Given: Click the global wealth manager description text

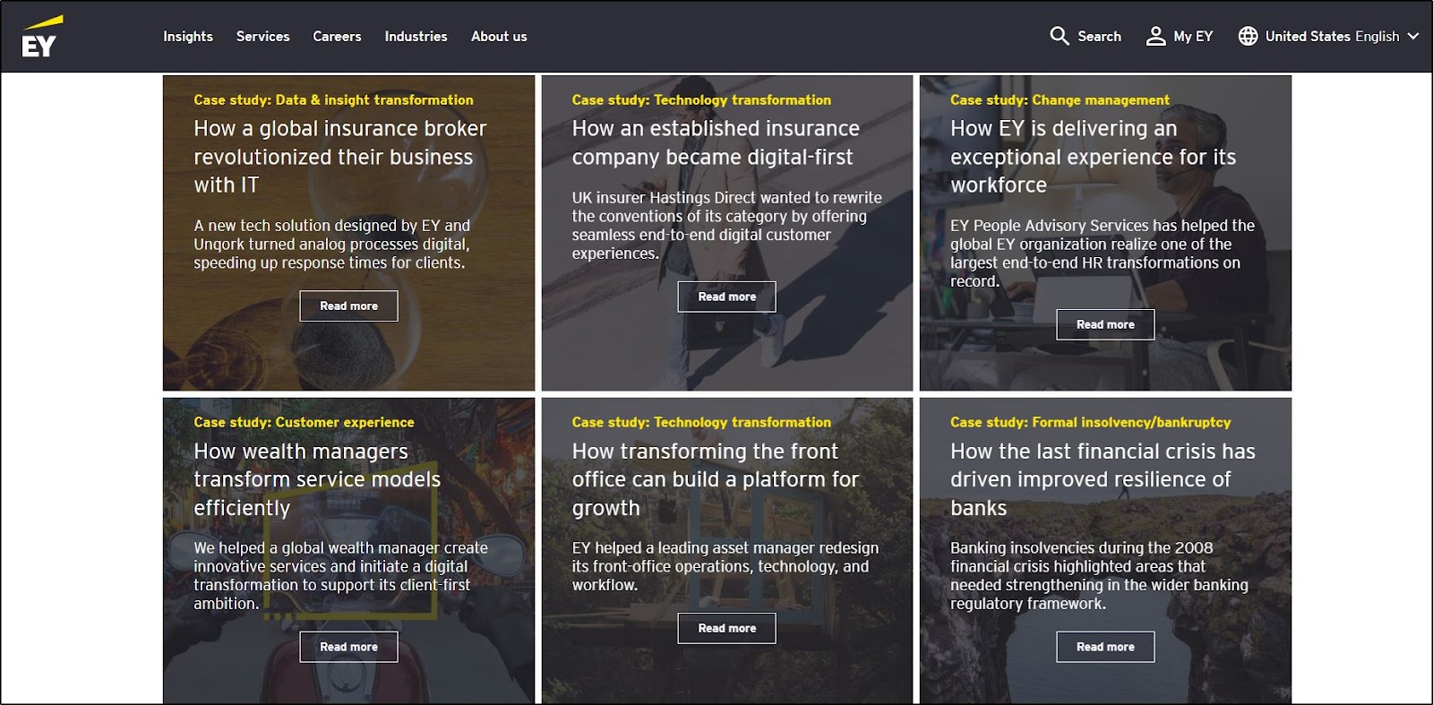Looking at the screenshot, I should (340, 575).
